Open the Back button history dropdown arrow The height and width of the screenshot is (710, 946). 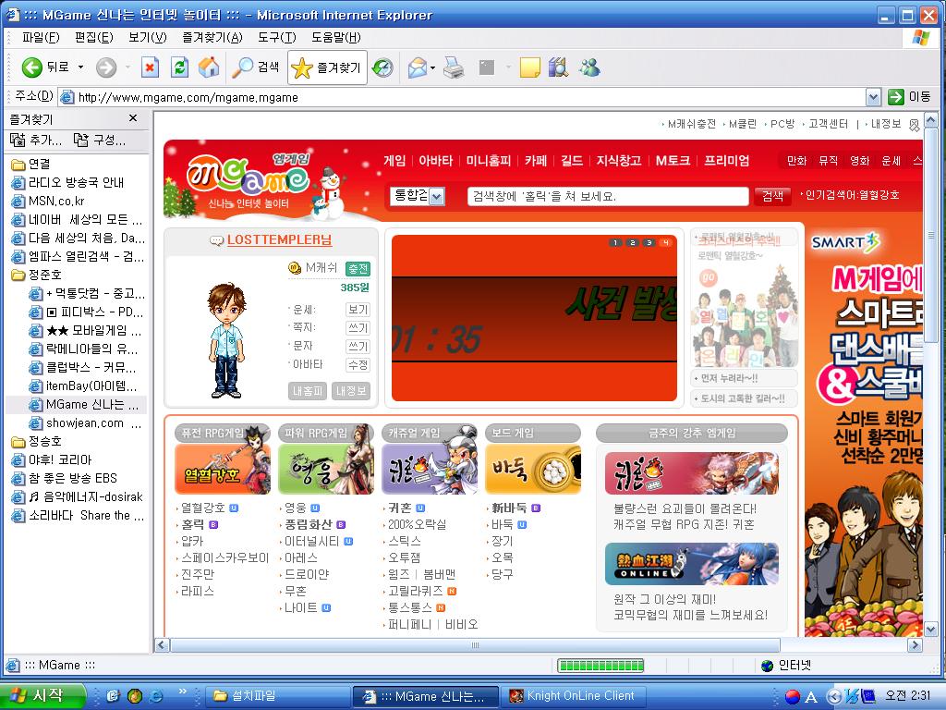pos(81,67)
